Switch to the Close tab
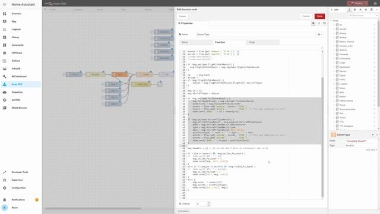This screenshot has width=380, height=214. tap(263, 42)
